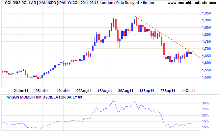The image size is (219, 133).
Task: Click the 19Jul11 date label
Action: 63,91
